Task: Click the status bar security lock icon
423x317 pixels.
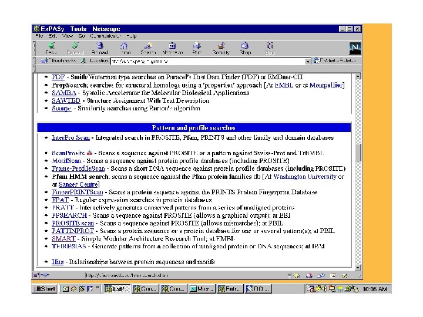Action: coord(36,275)
